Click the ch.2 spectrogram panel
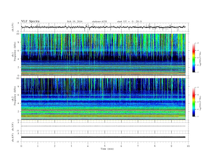The image size is (212, 164). point(103,99)
